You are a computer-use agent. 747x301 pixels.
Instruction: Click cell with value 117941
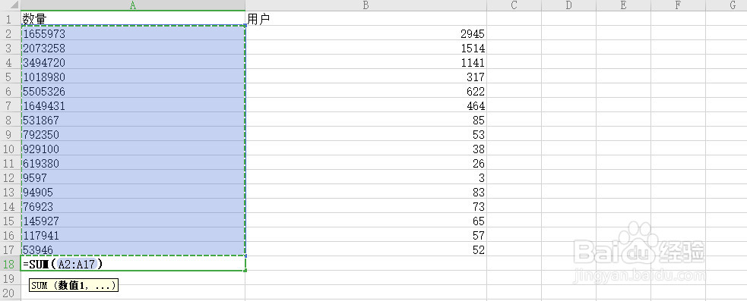(133, 235)
